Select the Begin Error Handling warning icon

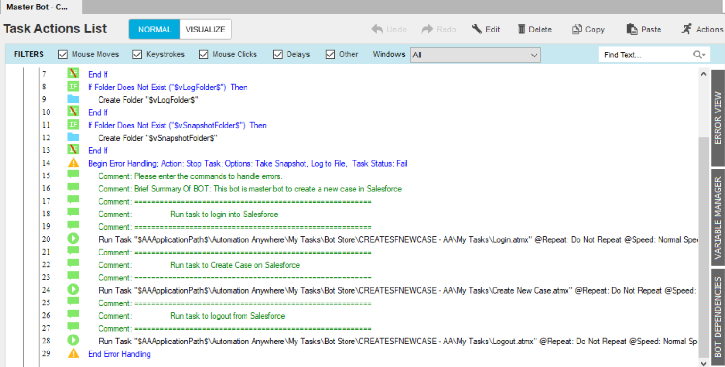73,163
